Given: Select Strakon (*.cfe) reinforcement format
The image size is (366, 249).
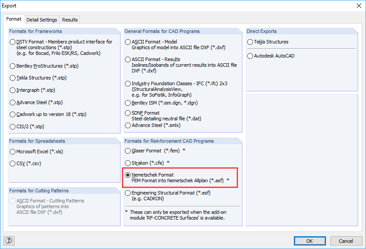Looking at the screenshot, I should point(128,162).
